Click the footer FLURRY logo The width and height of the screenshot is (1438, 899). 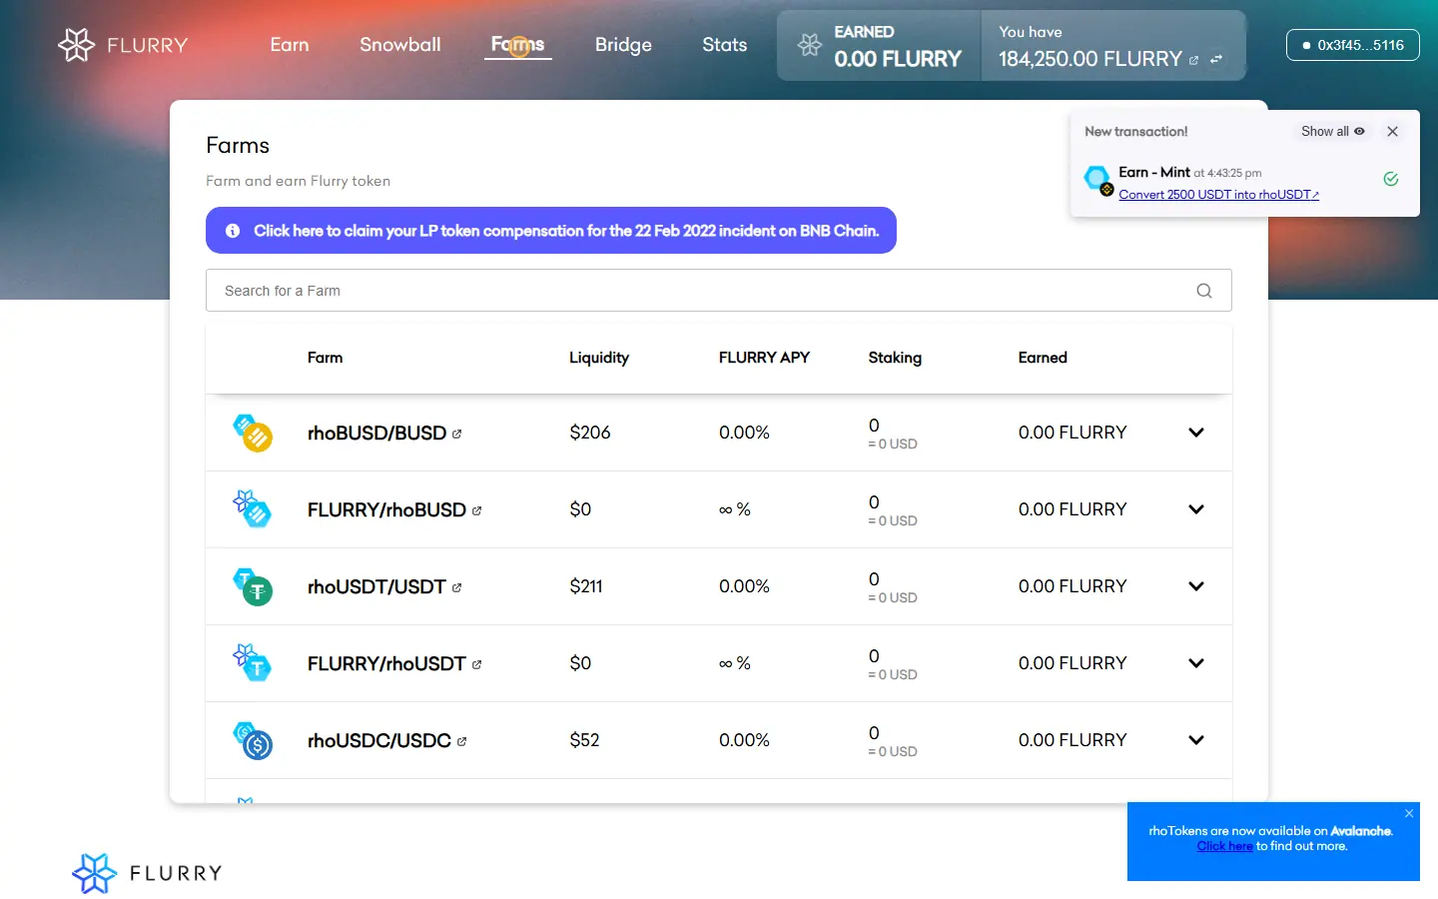coord(147,873)
